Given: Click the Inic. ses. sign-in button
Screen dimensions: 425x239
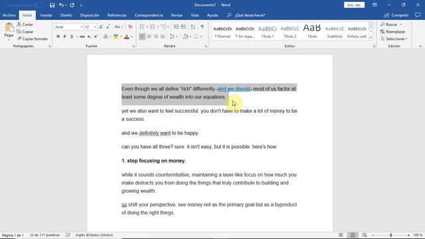Looking at the screenshot, I should click(354, 5).
